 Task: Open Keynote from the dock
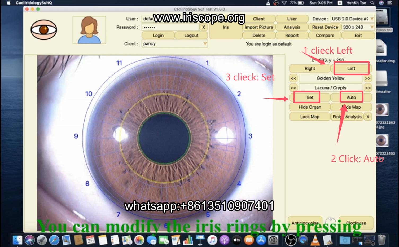pyautogui.click(x=200, y=240)
